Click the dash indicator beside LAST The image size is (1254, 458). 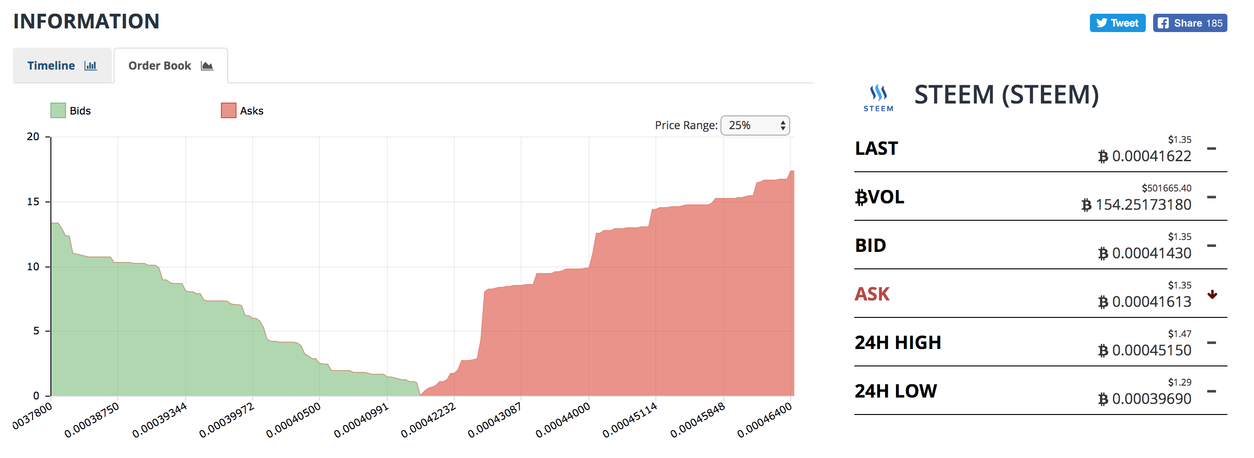[1212, 148]
